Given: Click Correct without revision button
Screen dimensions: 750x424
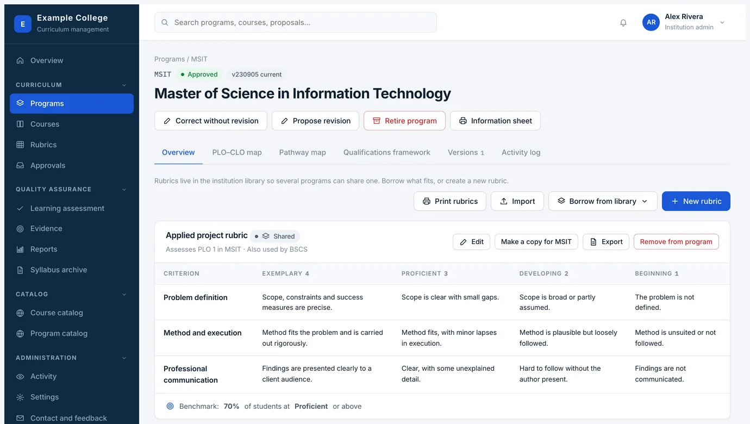Looking at the screenshot, I should click(211, 121).
